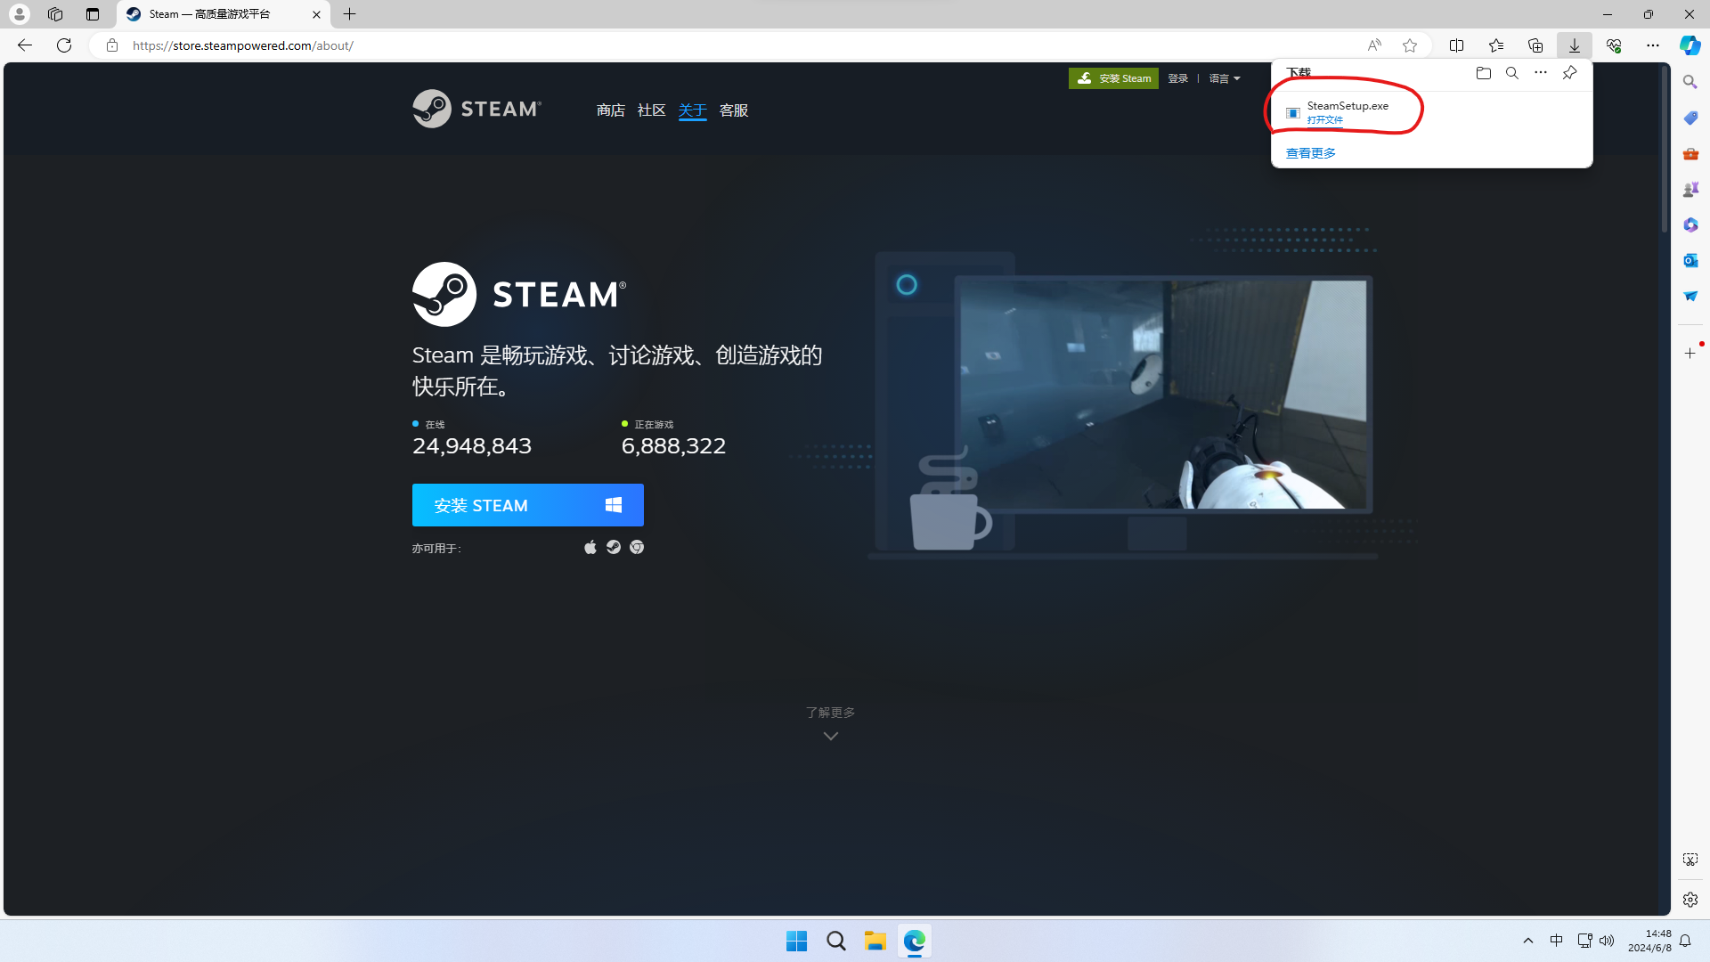Add page to favorites star icon

click(x=1410, y=45)
